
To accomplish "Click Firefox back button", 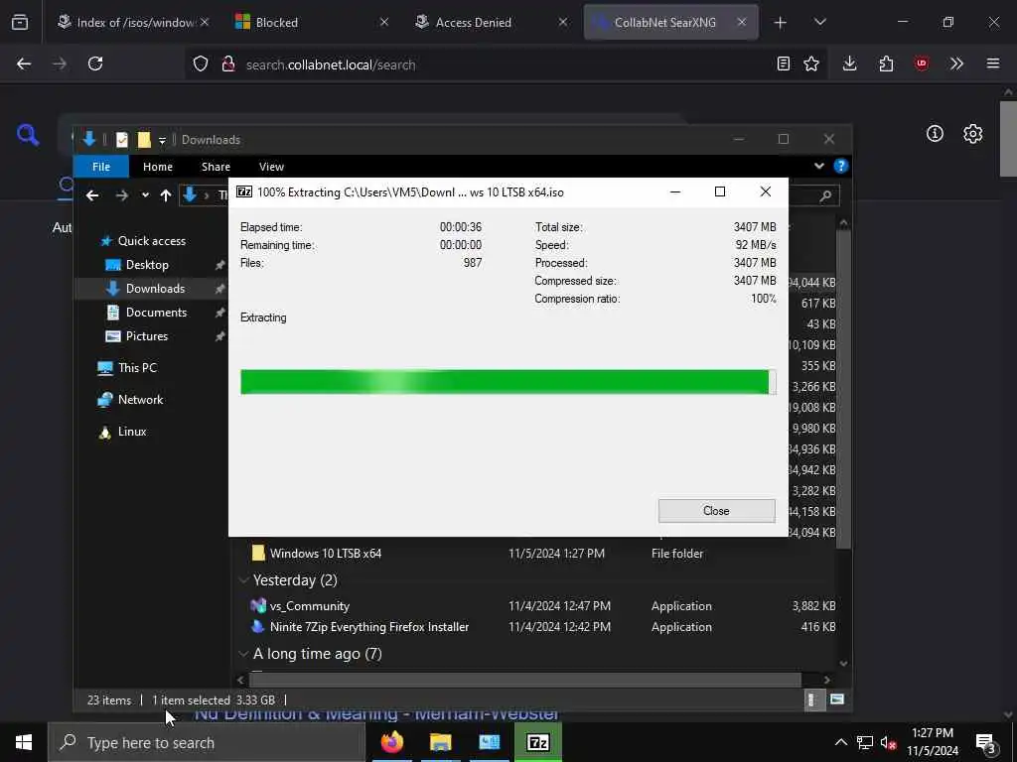I will coord(24,63).
